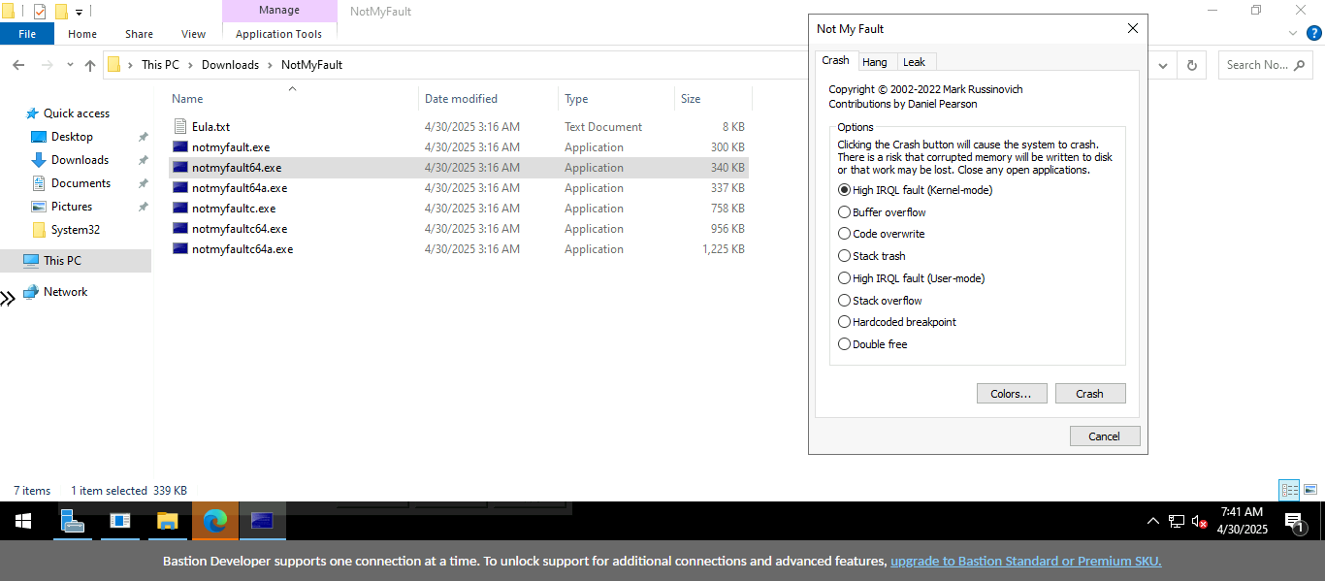Open Pictures in navigation pane
This screenshot has width=1325, height=581.
coord(72,207)
